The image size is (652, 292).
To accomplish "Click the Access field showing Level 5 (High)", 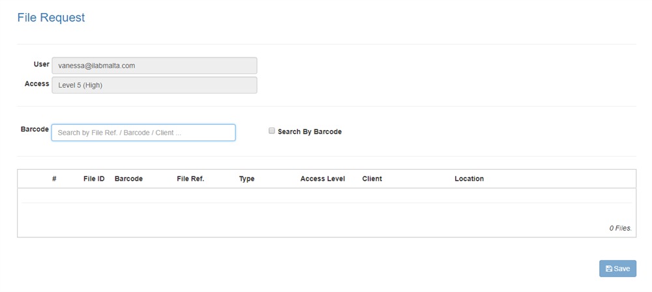I will coord(154,85).
